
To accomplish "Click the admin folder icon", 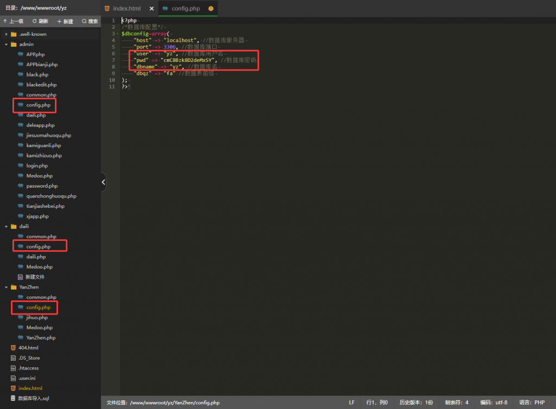I will click(x=14, y=44).
